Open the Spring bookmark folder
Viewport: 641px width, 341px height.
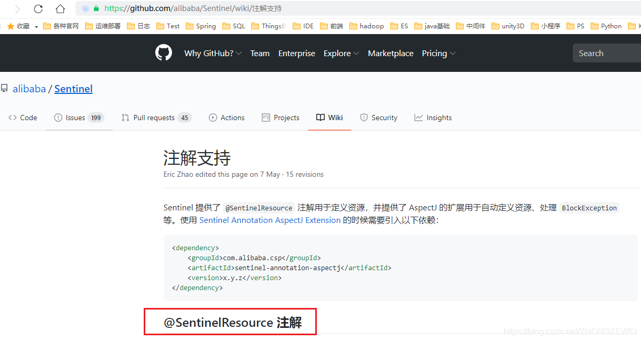tap(201, 26)
